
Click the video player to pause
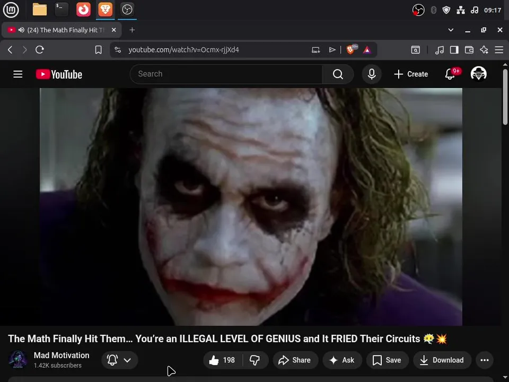tap(251, 207)
